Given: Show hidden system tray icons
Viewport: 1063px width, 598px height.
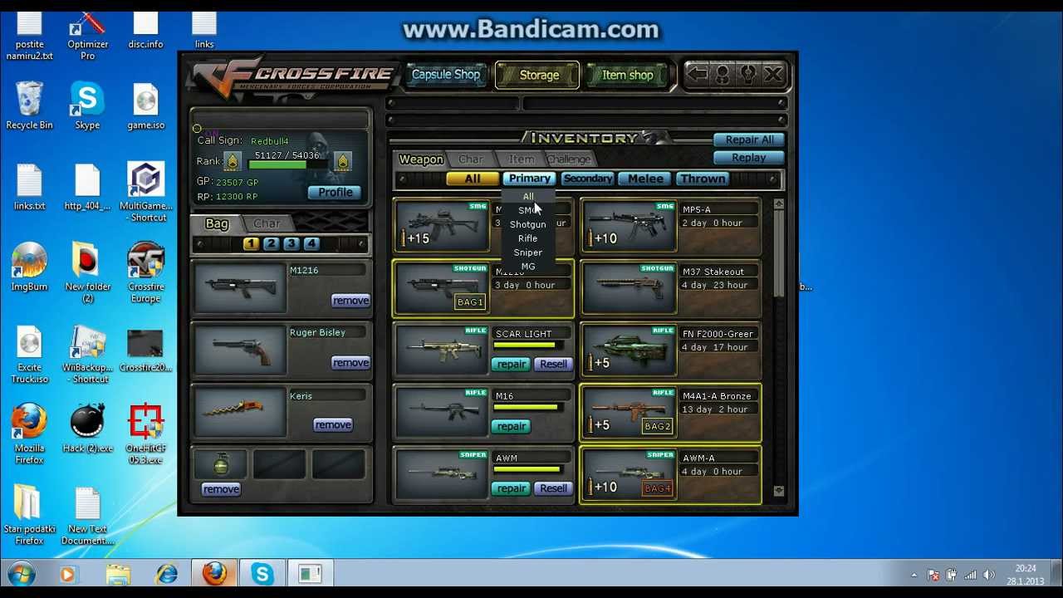Looking at the screenshot, I should click(x=914, y=575).
